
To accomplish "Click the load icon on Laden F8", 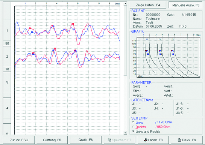I will (146, 140).
